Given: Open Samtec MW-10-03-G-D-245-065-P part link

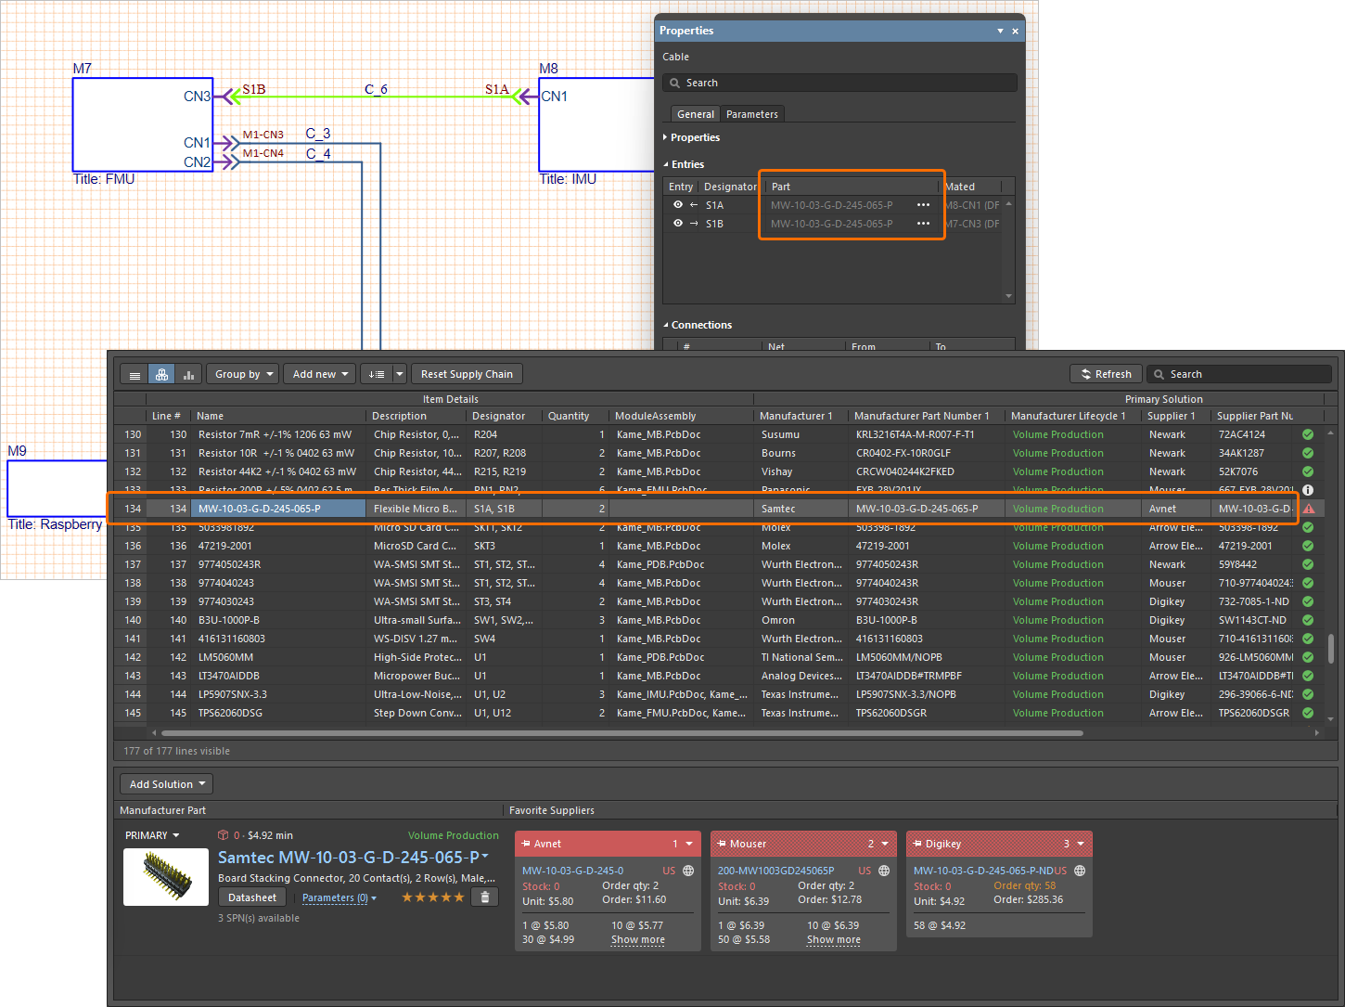Looking at the screenshot, I should click(x=349, y=858).
